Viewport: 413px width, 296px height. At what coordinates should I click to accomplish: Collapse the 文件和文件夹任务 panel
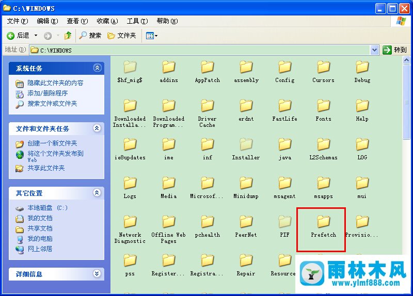pos(97,128)
